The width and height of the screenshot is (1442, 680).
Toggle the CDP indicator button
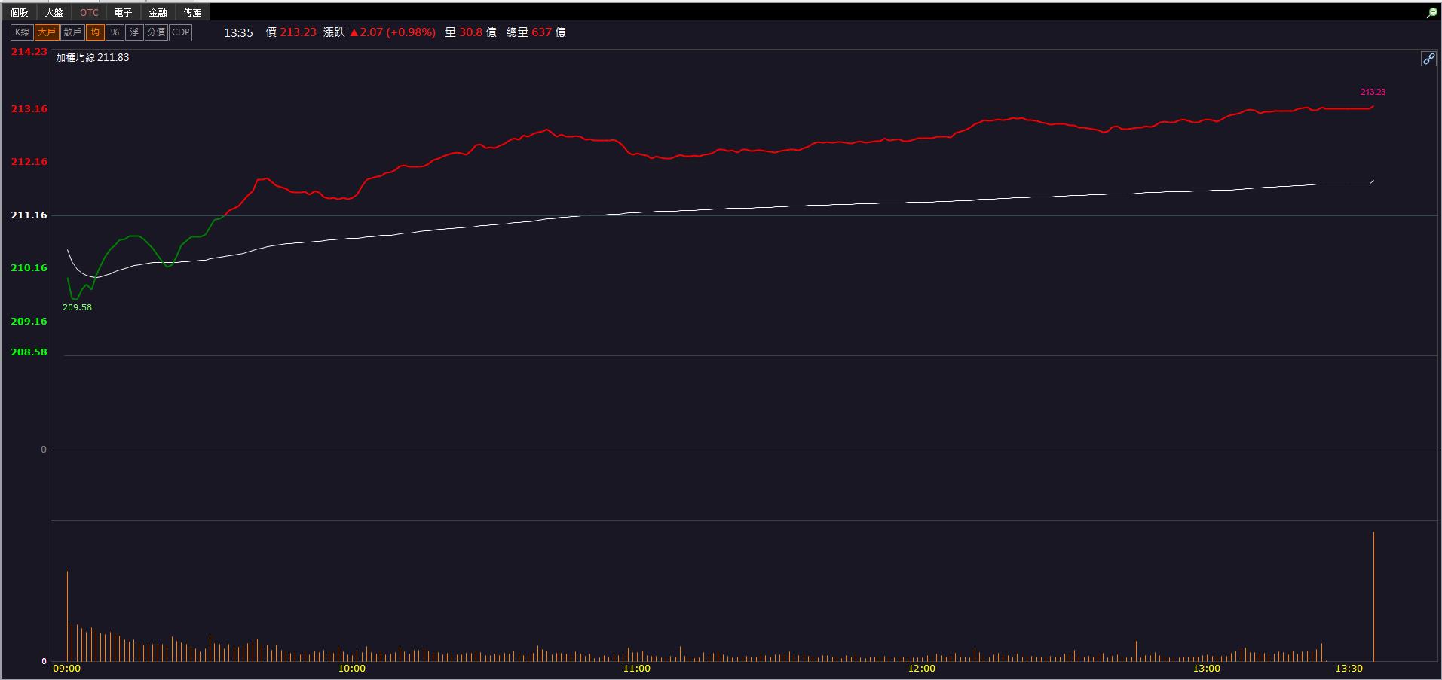point(181,32)
